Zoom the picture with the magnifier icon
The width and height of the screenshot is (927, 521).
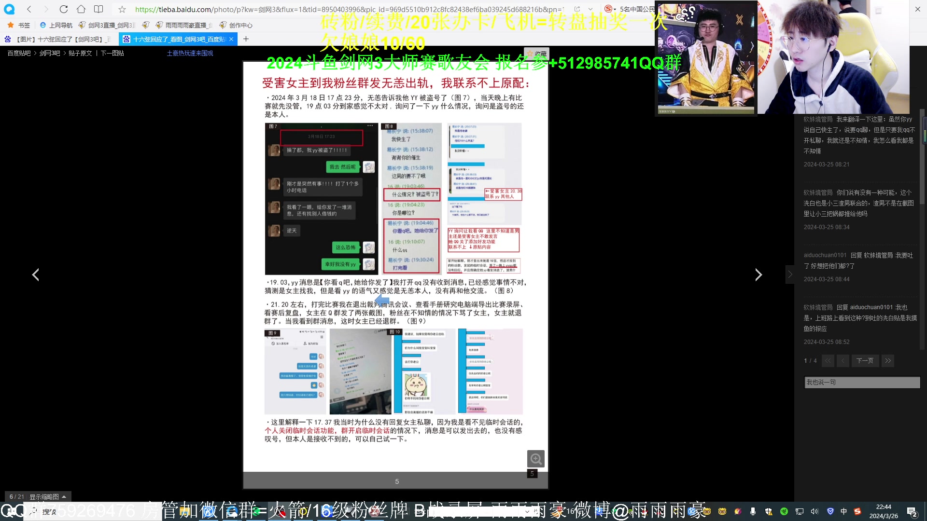coord(536,459)
